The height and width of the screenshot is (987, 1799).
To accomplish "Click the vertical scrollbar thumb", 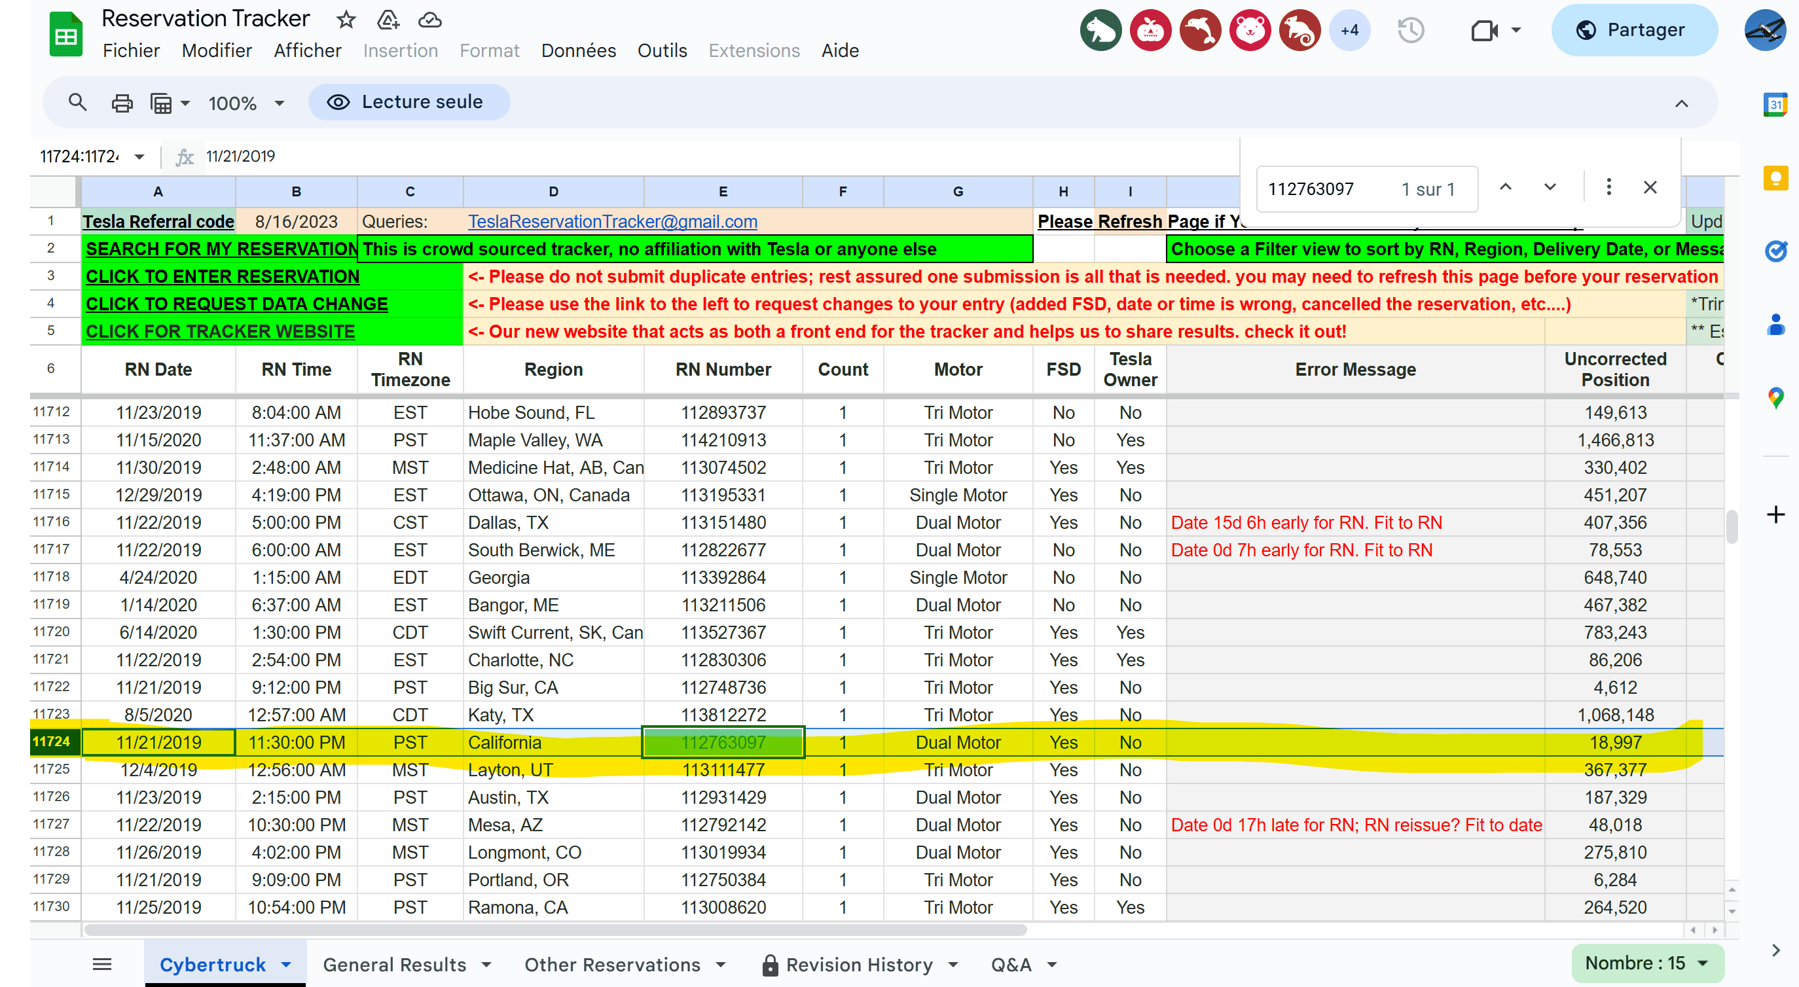I will (x=1732, y=526).
